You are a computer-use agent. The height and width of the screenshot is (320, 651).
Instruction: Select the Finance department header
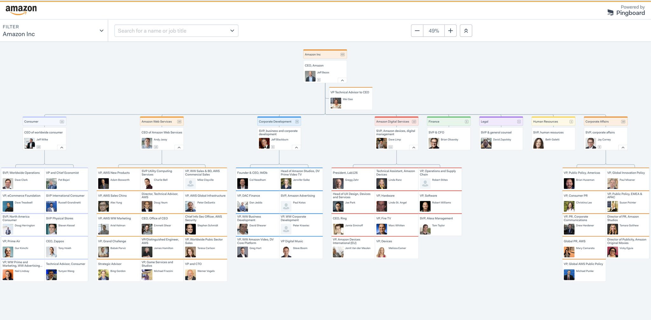pos(449,122)
